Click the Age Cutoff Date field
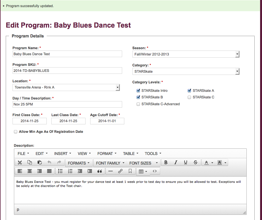This screenshot has height=220, width=262. [x=107, y=121]
